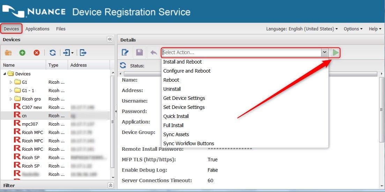This screenshot has width=385, height=192.
Task: Click the add group folder icon
Action: point(8,53)
